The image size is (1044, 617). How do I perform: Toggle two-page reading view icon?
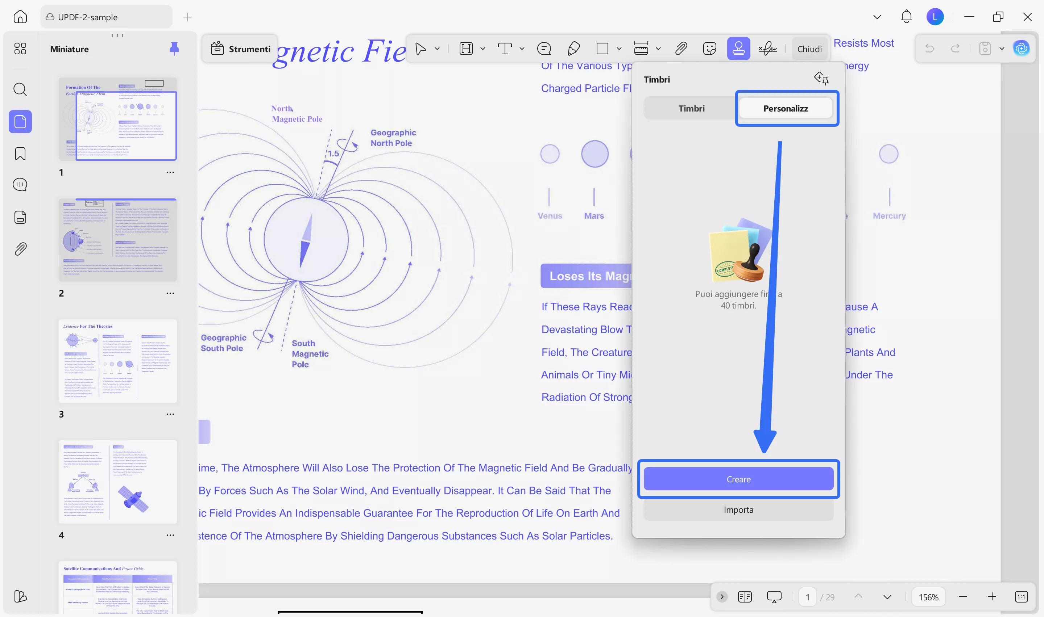pos(745,597)
